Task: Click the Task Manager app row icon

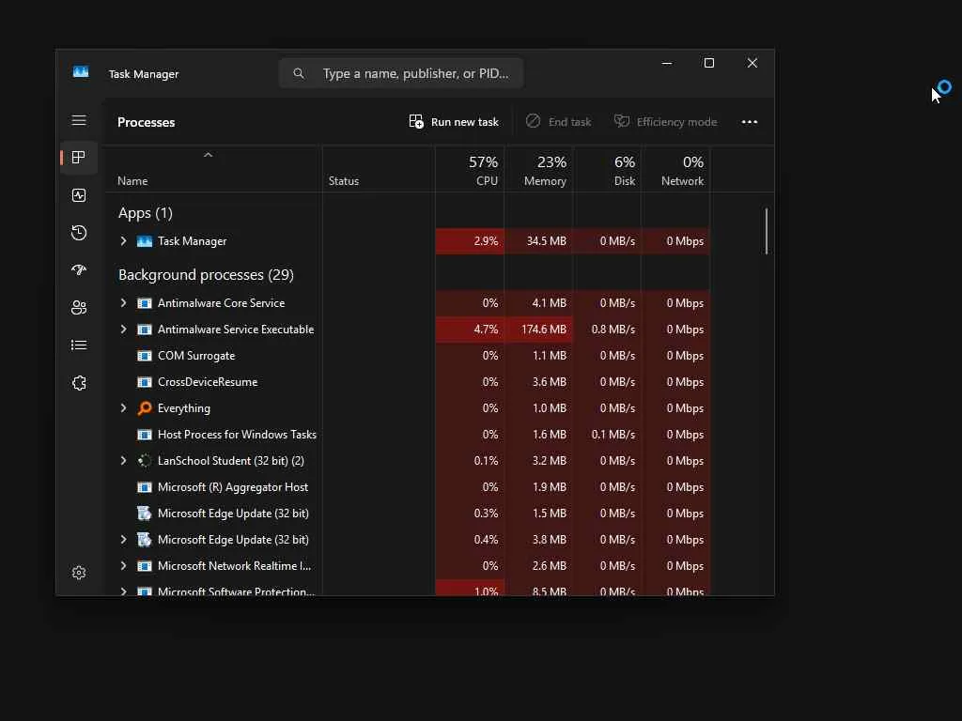Action: pyautogui.click(x=144, y=241)
